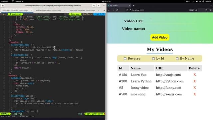Delete the Learn Vue video with X

195,75
